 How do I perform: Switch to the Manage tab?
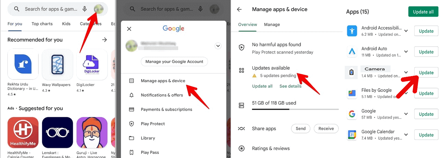(x=272, y=24)
